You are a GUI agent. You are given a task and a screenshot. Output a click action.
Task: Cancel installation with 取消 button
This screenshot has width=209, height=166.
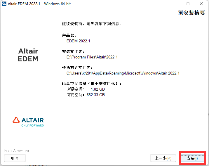point(15,158)
